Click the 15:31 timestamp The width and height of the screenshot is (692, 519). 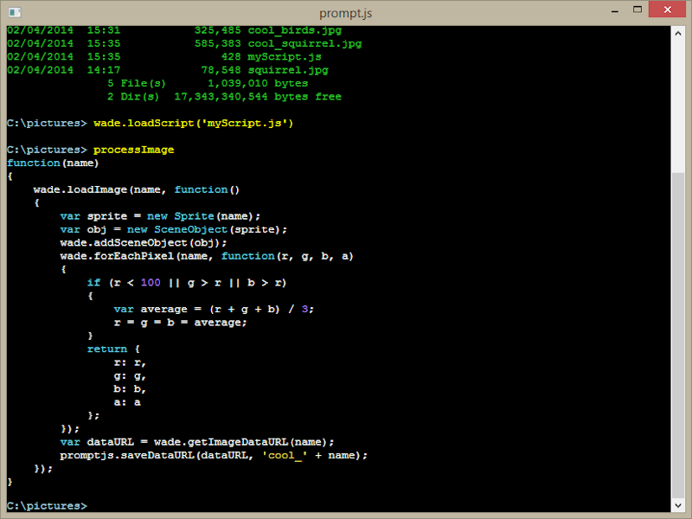pos(103,30)
